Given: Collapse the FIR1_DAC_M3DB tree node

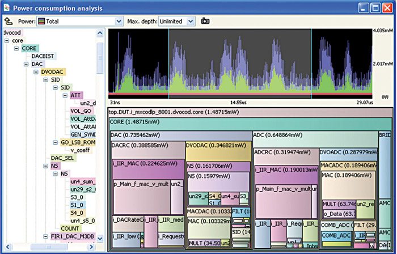Looking at the screenshot, I should [45, 236].
